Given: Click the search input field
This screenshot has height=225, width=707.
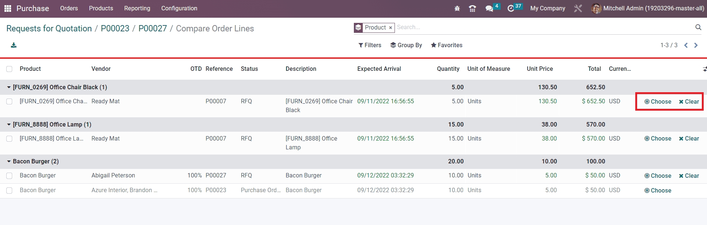Looking at the screenshot, I should [x=544, y=27].
